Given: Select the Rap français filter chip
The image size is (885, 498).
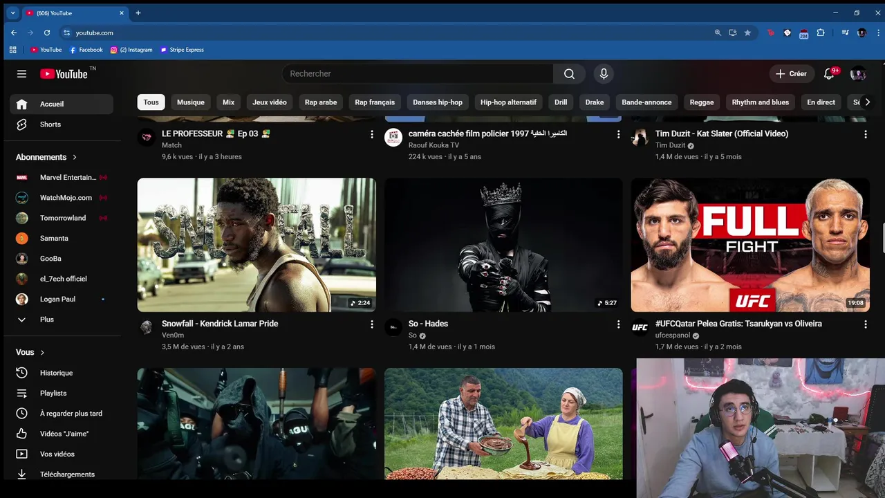Looking at the screenshot, I should [375, 102].
